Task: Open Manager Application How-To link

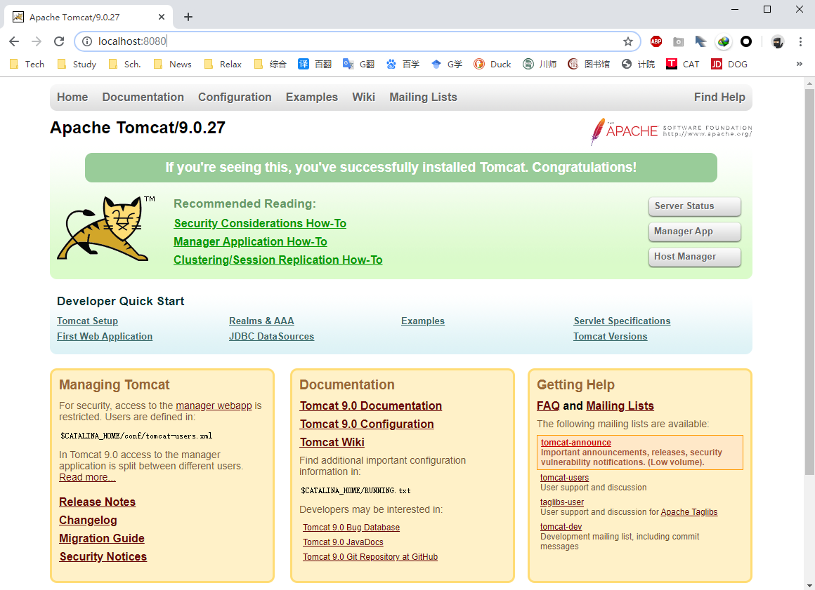Action: click(x=250, y=242)
